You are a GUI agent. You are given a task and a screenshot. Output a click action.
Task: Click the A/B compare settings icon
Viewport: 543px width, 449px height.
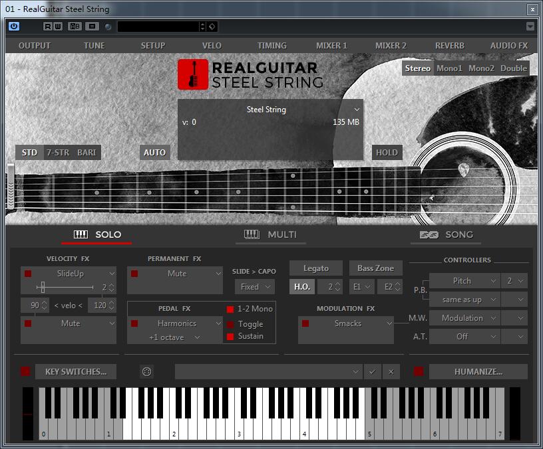[75, 27]
